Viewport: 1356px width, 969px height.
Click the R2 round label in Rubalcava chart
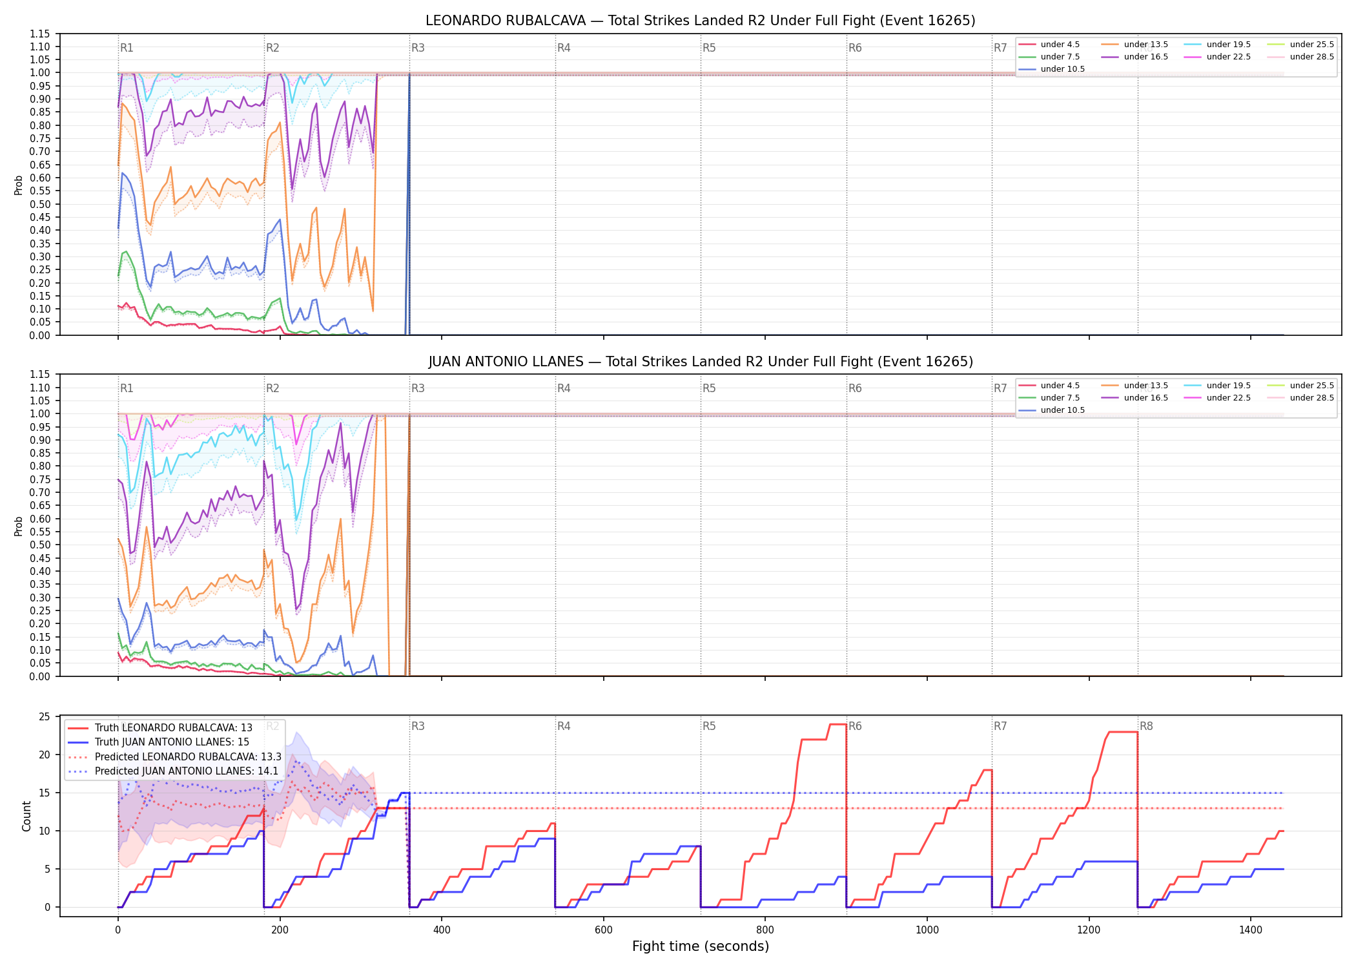pyautogui.click(x=272, y=48)
